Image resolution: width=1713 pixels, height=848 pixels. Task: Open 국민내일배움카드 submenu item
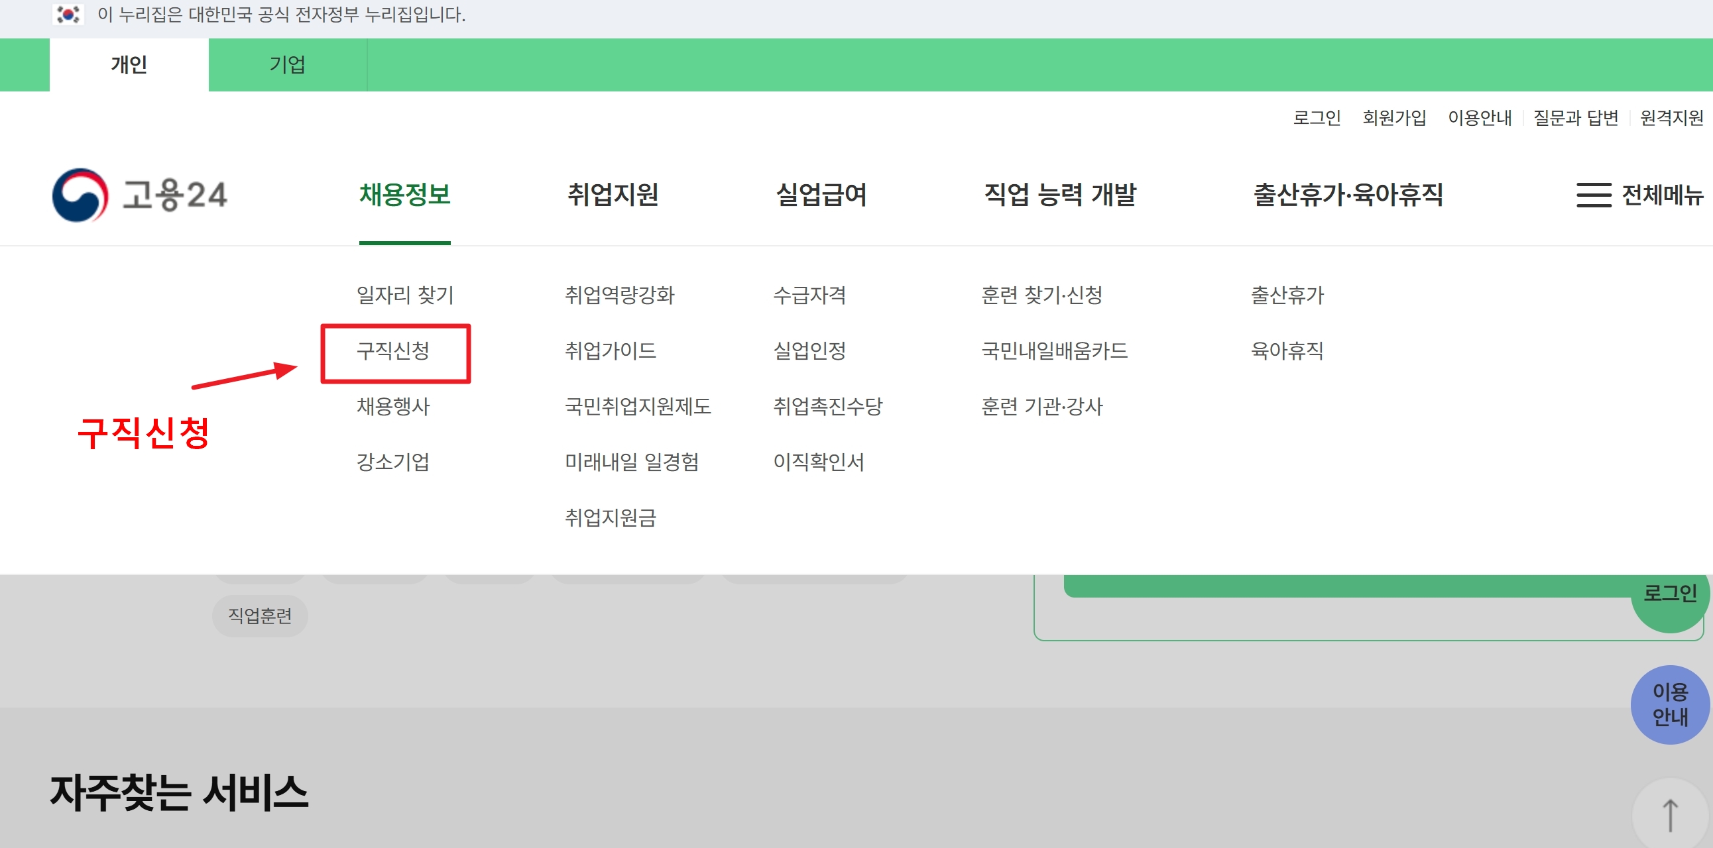pos(1055,351)
